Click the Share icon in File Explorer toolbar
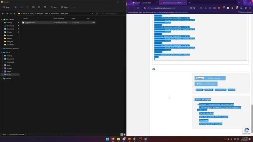This screenshot has height=142, width=253. click(x=39, y=7)
